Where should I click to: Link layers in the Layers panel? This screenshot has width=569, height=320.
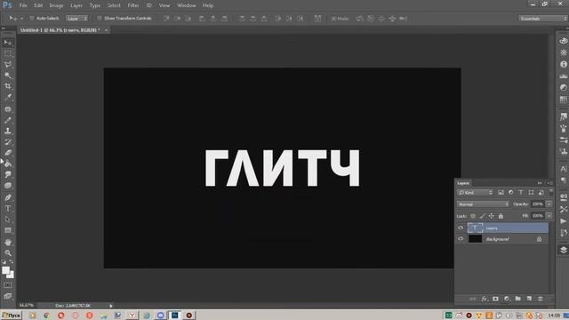point(472,299)
